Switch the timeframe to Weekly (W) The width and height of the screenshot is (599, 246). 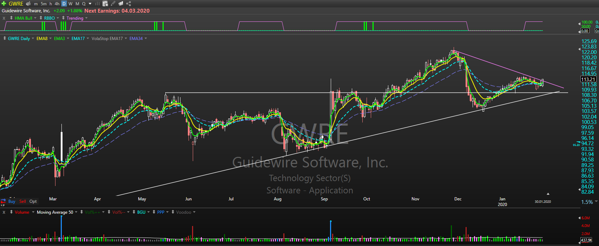coord(71,4)
